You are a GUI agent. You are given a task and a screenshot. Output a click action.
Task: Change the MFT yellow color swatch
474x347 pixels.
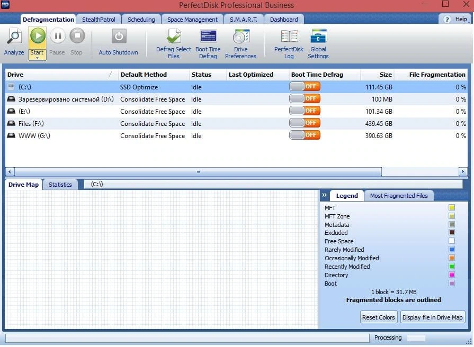pyautogui.click(x=452, y=207)
